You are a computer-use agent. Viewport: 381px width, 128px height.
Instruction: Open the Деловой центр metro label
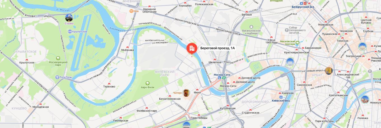click(x=251, y=78)
